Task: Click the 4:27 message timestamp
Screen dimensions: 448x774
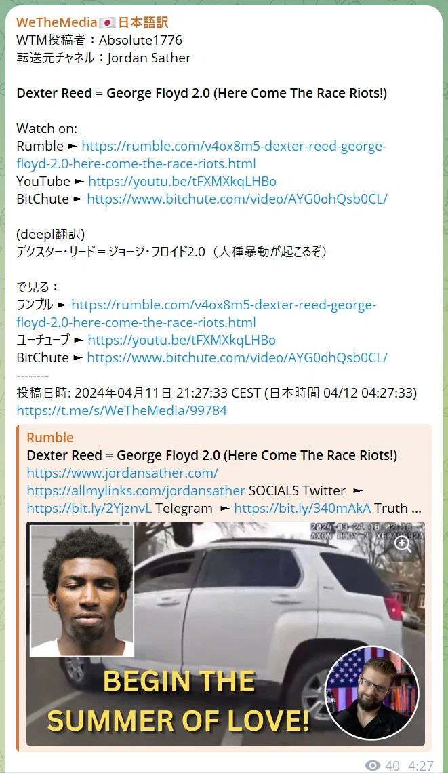Action: [420, 766]
